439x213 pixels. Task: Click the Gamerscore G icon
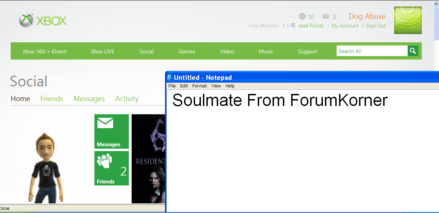pyautogui.click(x=302, y=16)
